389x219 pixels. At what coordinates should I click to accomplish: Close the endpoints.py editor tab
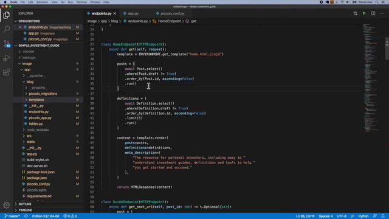click(x=115, y=13)
